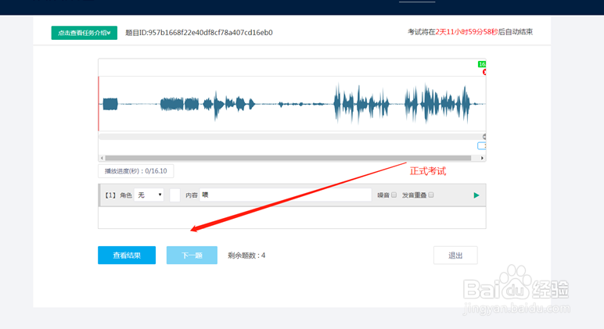Click the gray playback progress bar under waveform

pyautogui.click(x=291, y=137)
